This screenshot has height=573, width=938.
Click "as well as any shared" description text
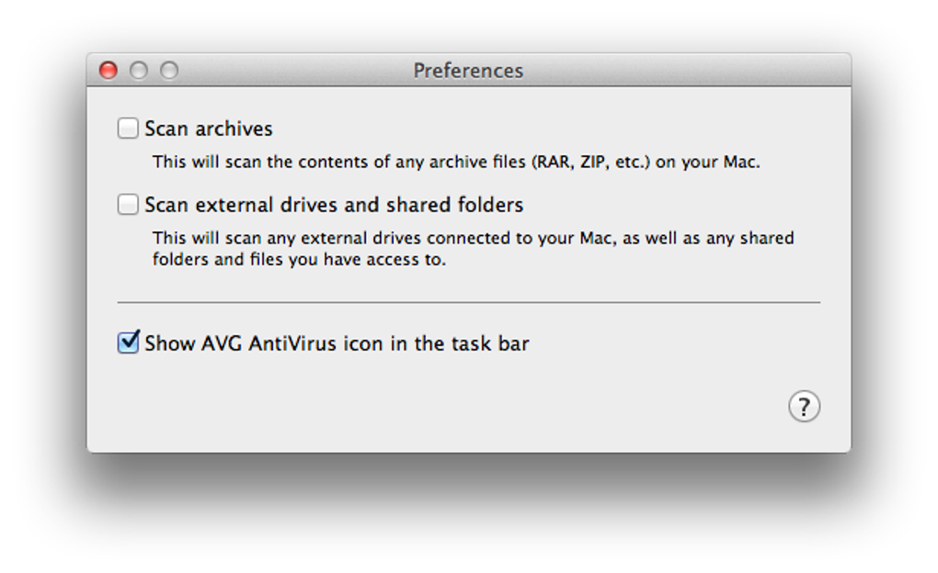708,238
